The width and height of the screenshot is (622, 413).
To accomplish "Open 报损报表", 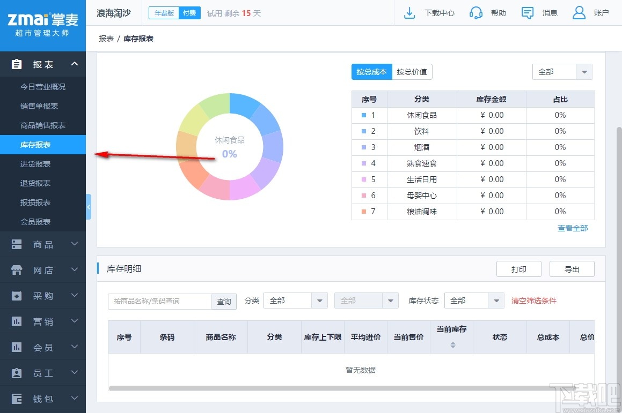I will tap(43, 202).
